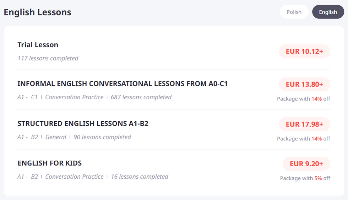
Task: Click the EUR 13.80+ price button
Action: 304,84
